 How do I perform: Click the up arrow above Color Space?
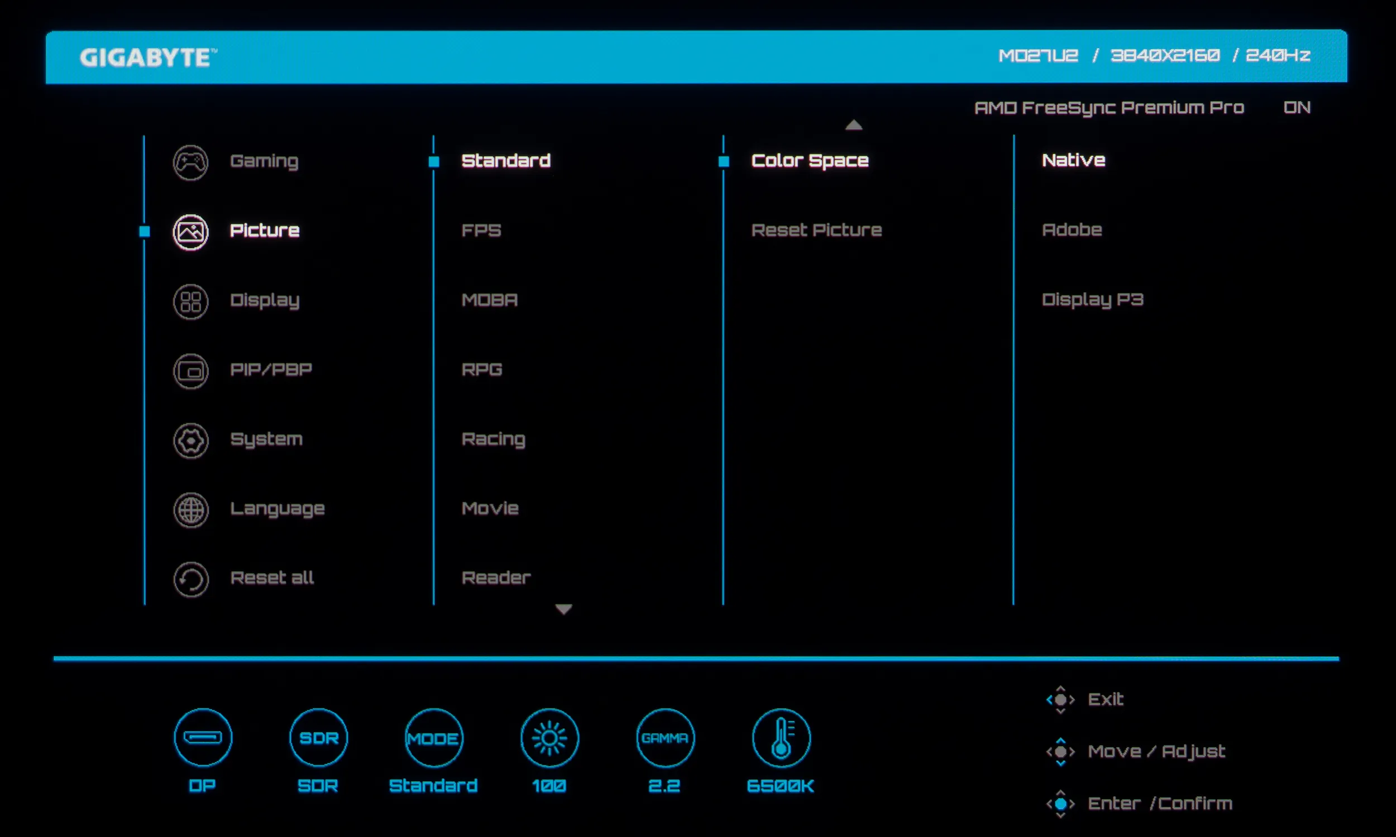(x=853, y=125)
